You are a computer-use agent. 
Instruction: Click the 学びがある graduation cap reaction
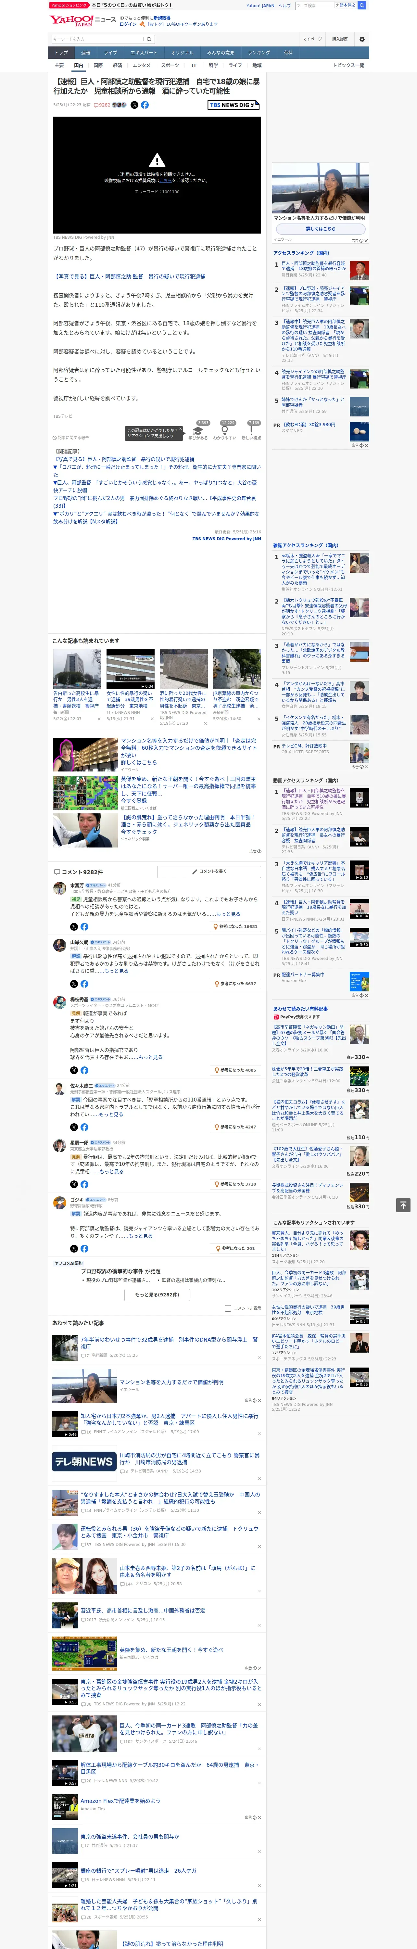coord(198,430)
